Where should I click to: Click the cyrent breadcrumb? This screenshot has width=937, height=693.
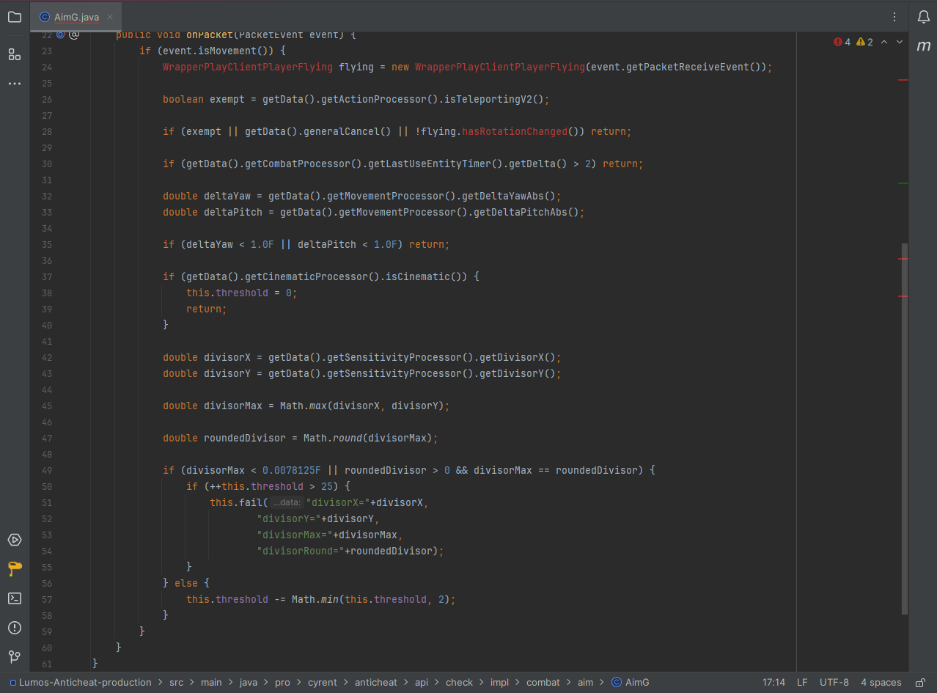click(323, 682)
